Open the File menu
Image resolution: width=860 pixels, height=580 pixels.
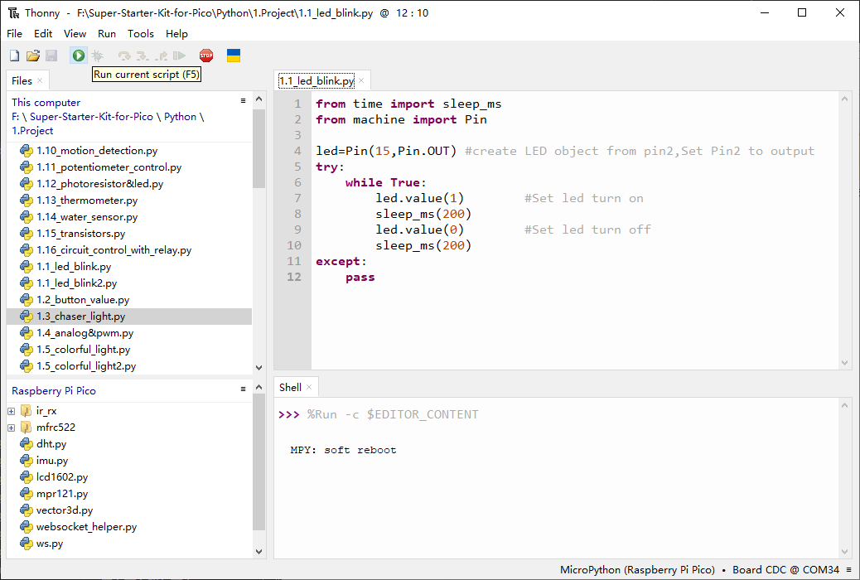tap(14, 33)
